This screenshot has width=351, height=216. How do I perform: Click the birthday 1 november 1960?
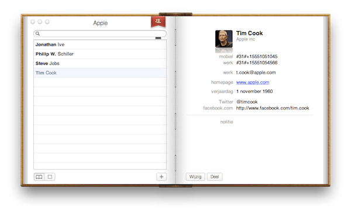[x=254, y=91]
